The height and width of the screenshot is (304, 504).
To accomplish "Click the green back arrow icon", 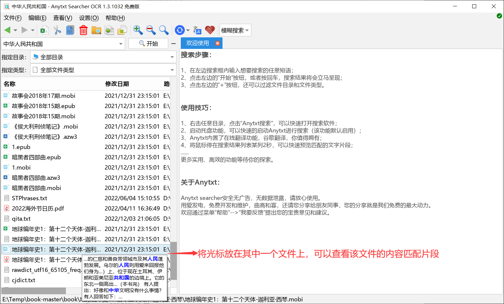I will click(7, 30).
